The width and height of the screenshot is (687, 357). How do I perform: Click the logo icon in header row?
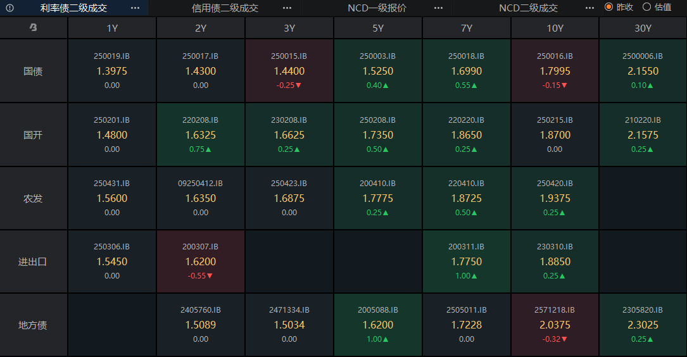(33, 28)
